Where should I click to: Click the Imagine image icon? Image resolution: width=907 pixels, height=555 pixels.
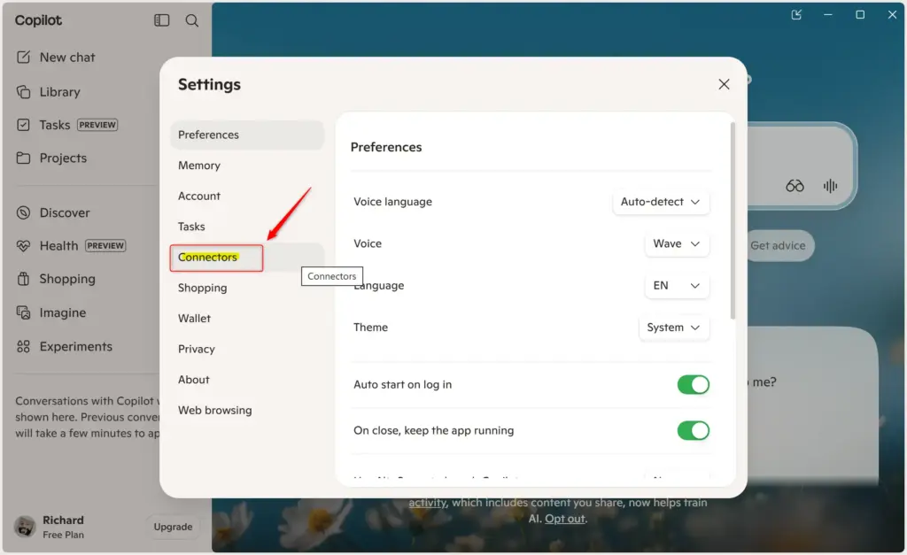click(x=23, y=312)
